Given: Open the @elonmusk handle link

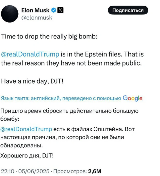Looking at the screenshot, I should click(37, 18).
